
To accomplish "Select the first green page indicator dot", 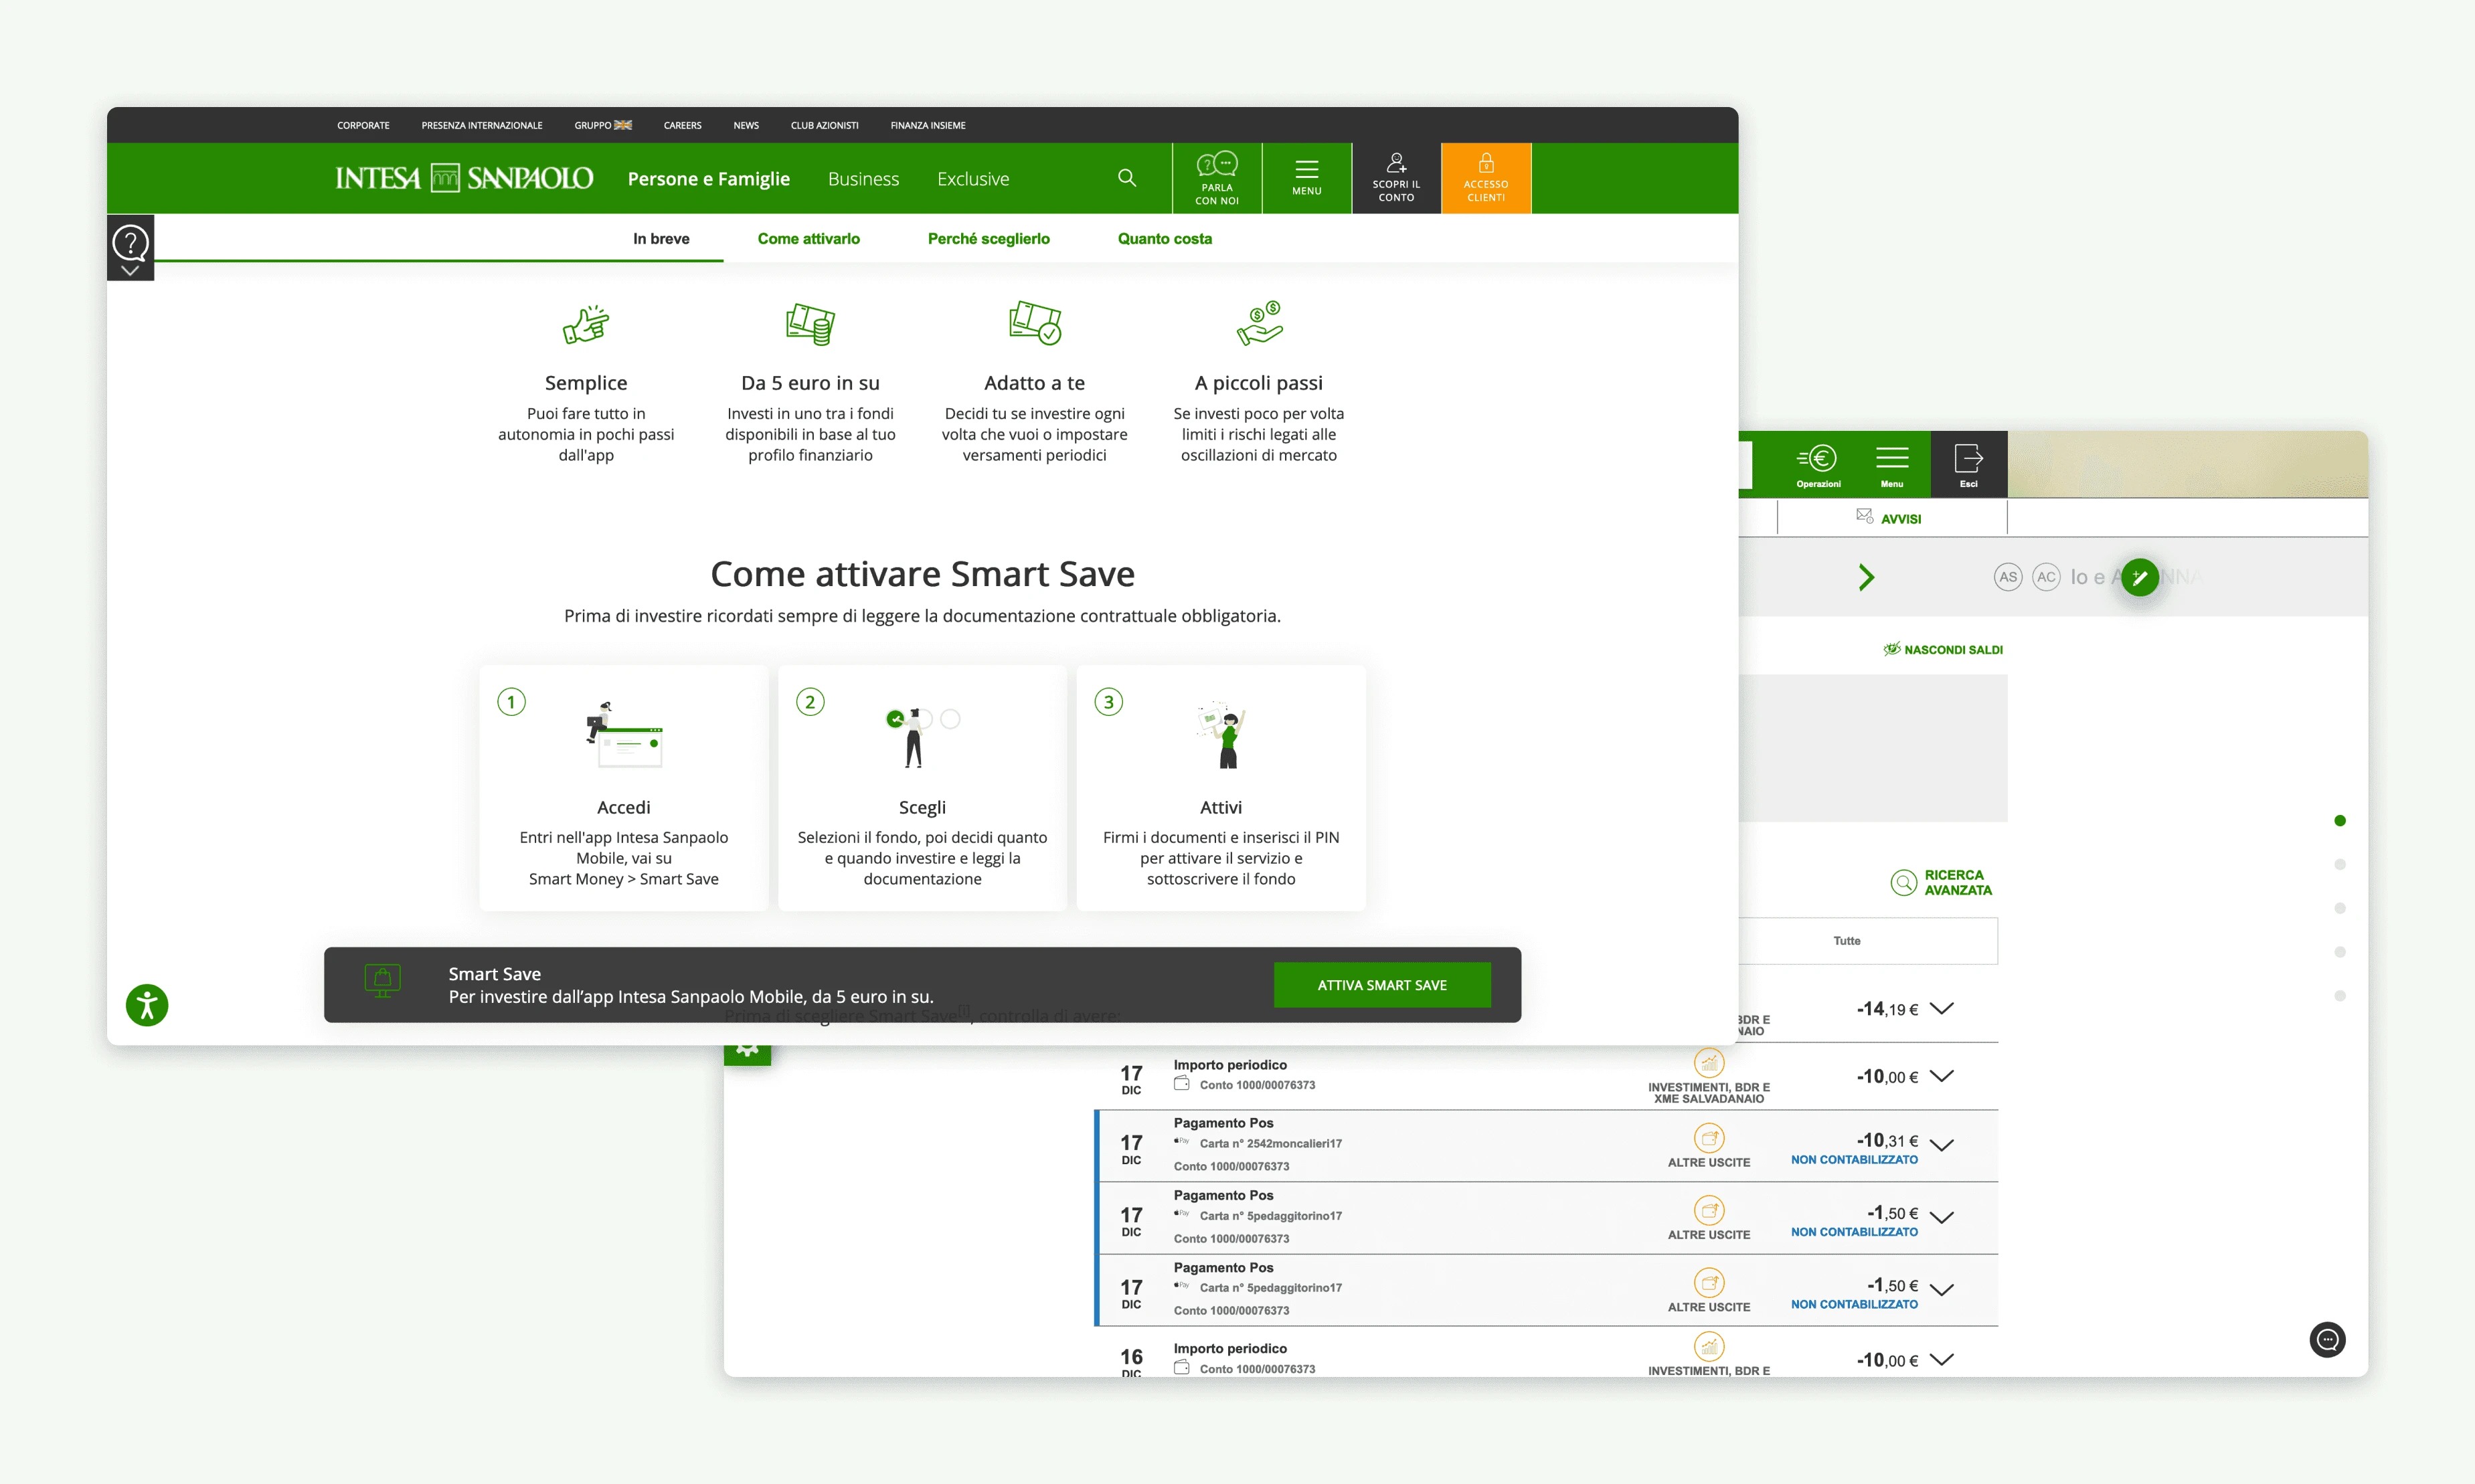I will click(2340, 821).
